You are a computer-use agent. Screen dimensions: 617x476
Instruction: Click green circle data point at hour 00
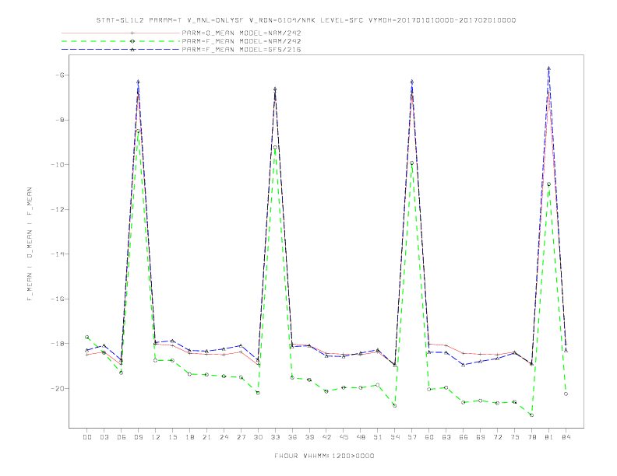(87, 337)
